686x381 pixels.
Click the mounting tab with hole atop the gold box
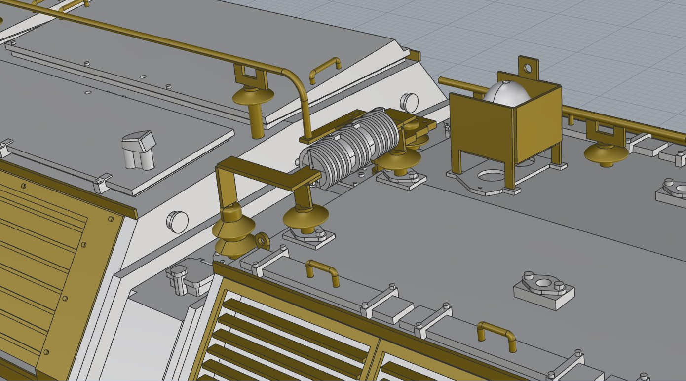click(x=528, y=68)
